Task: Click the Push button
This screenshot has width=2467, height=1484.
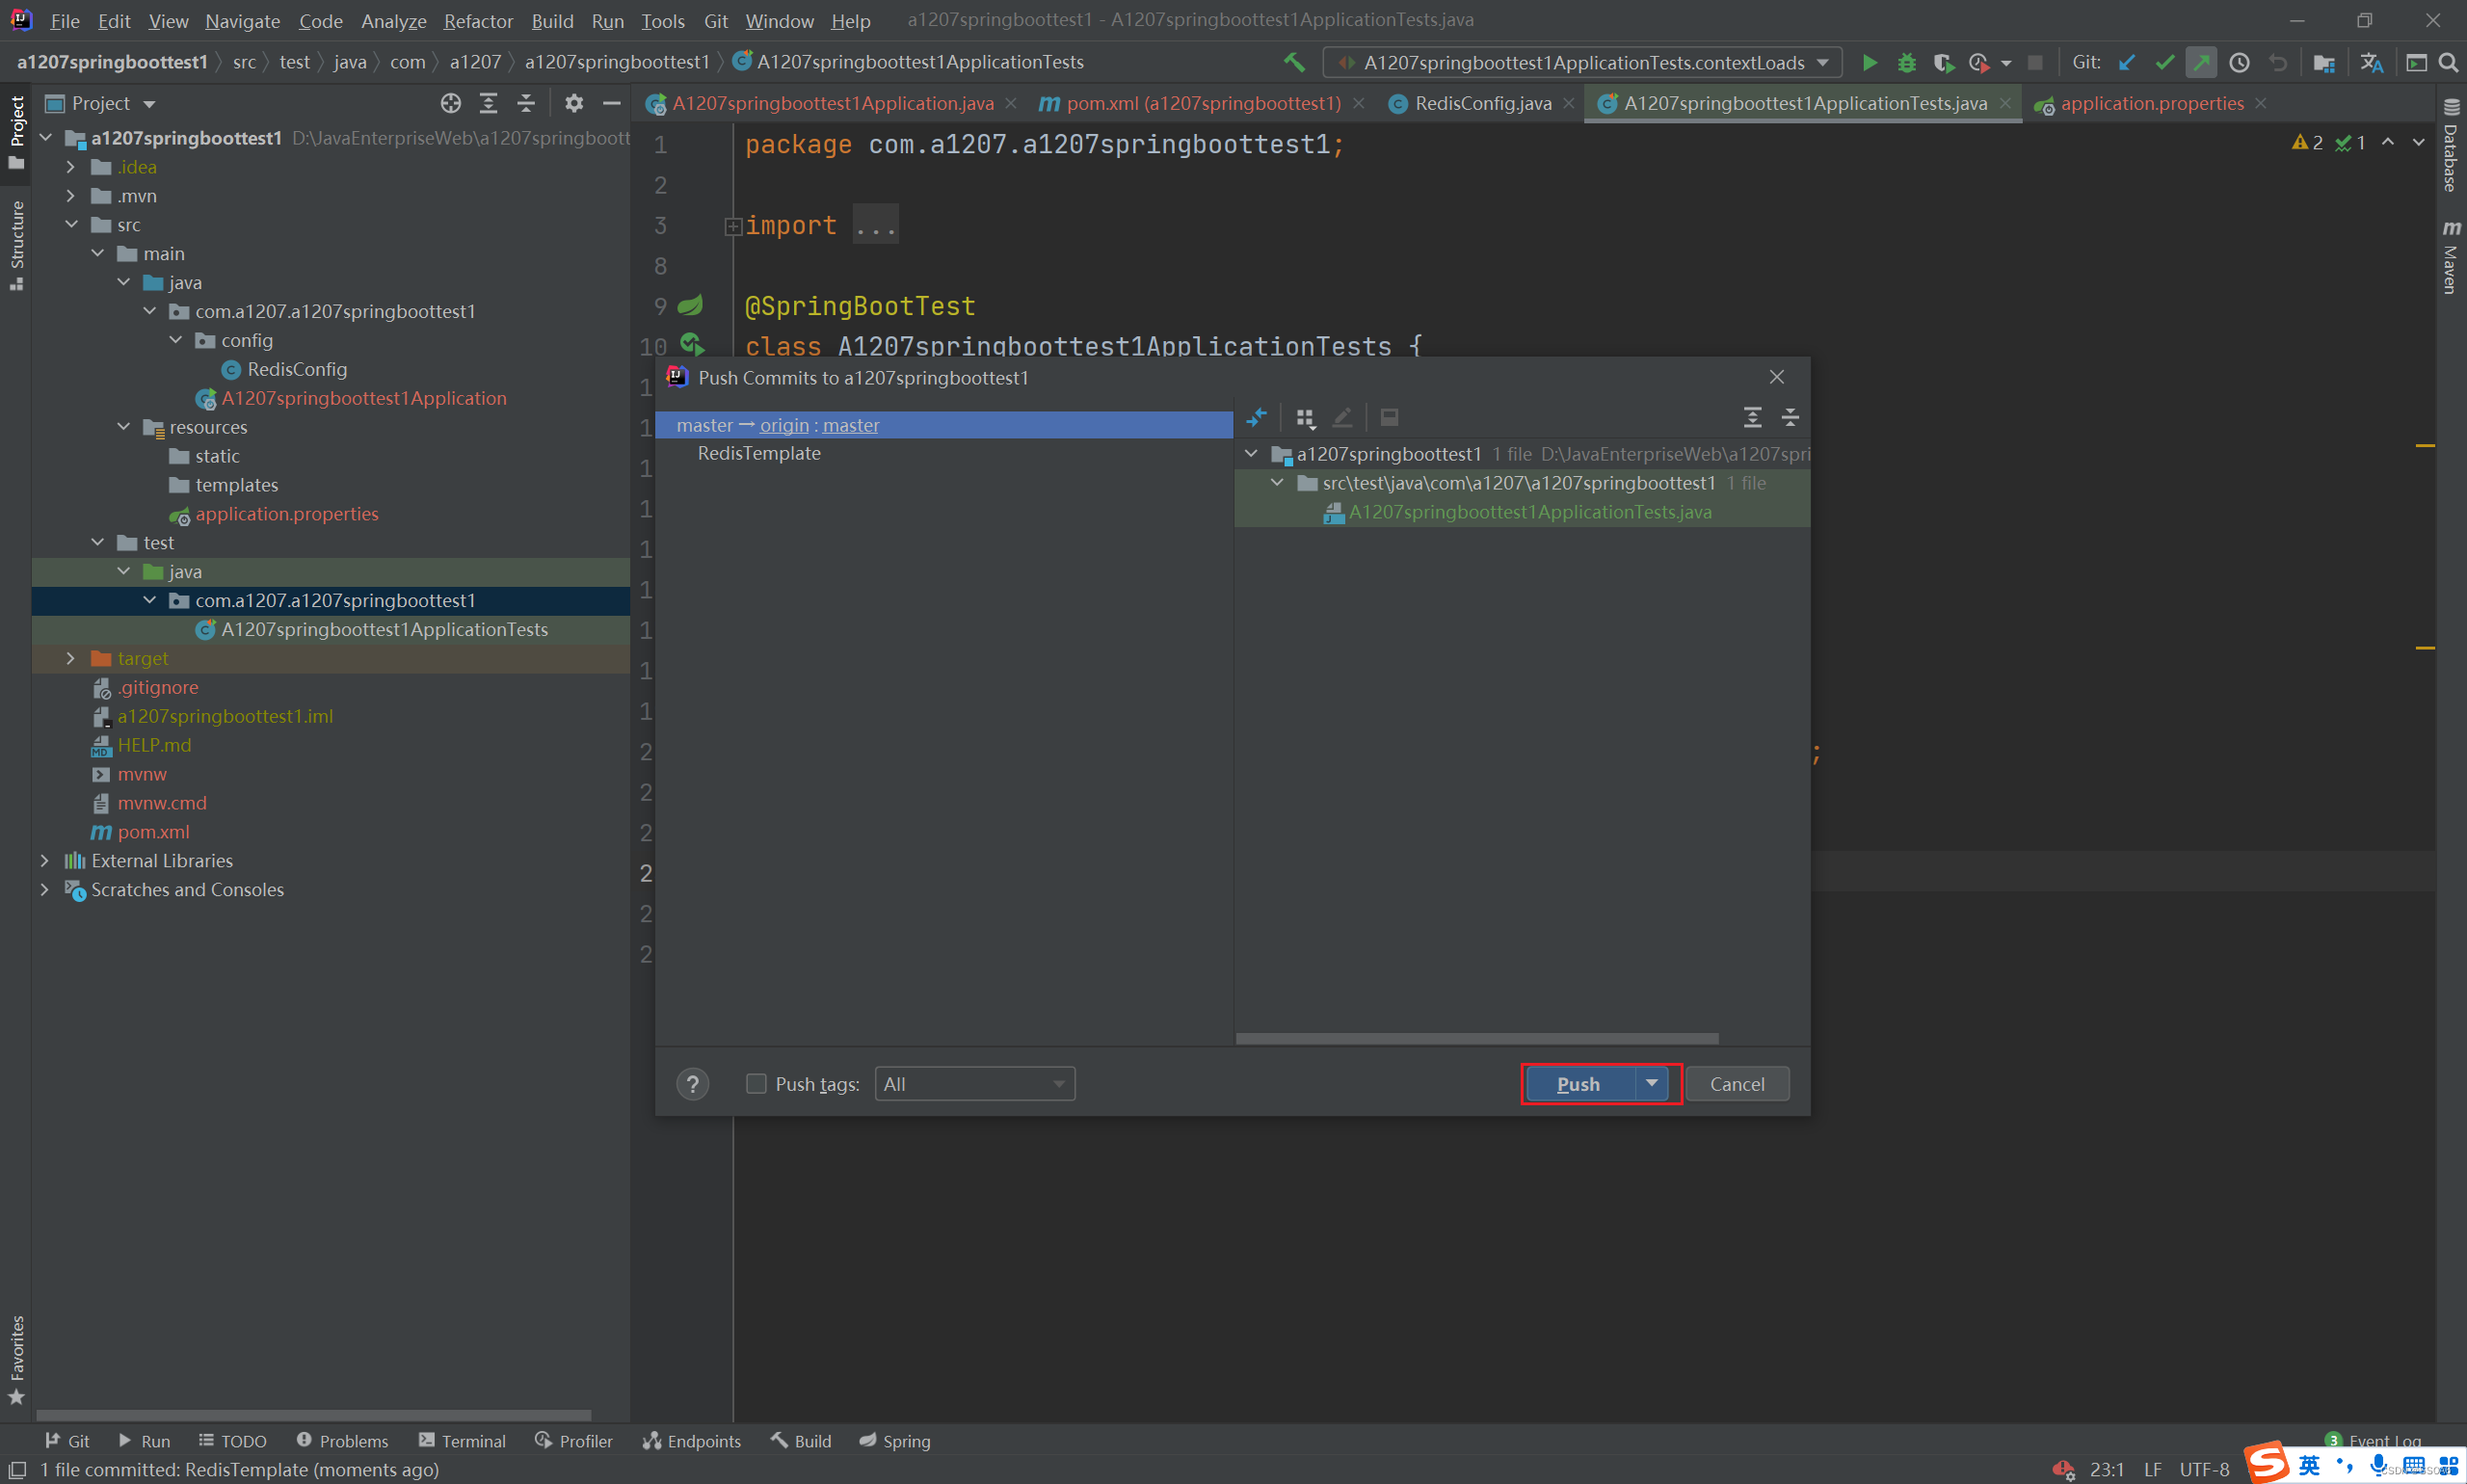Action: pyautogui.click(x=1579, y=1084)
